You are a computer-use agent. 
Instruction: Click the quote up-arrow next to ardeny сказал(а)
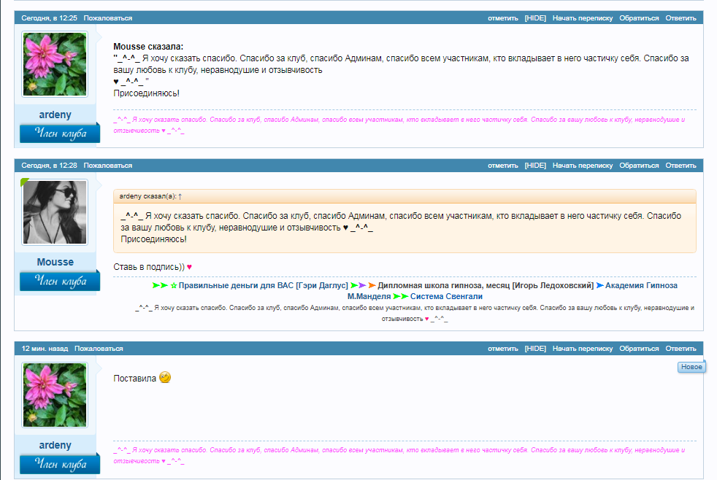click(x=180, y=196)
